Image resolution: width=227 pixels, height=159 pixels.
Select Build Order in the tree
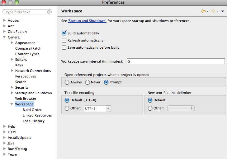pyautogui.click(x=32, y=110)
